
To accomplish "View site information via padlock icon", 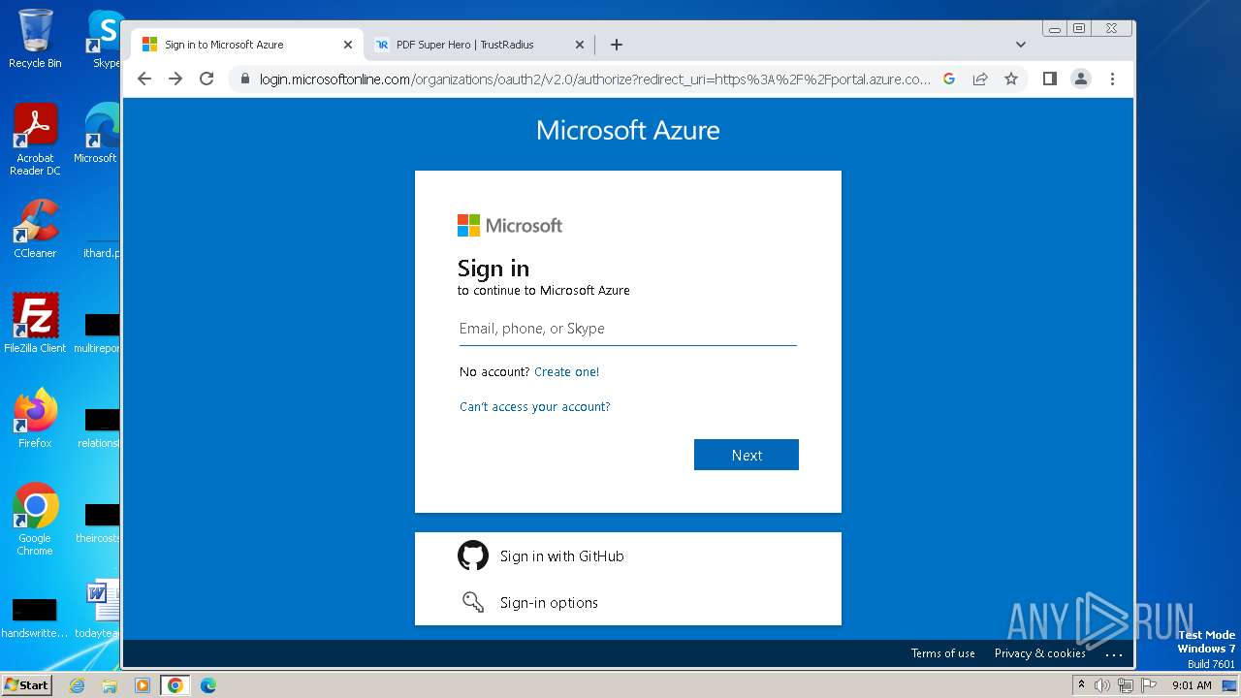I will [244, 79].
